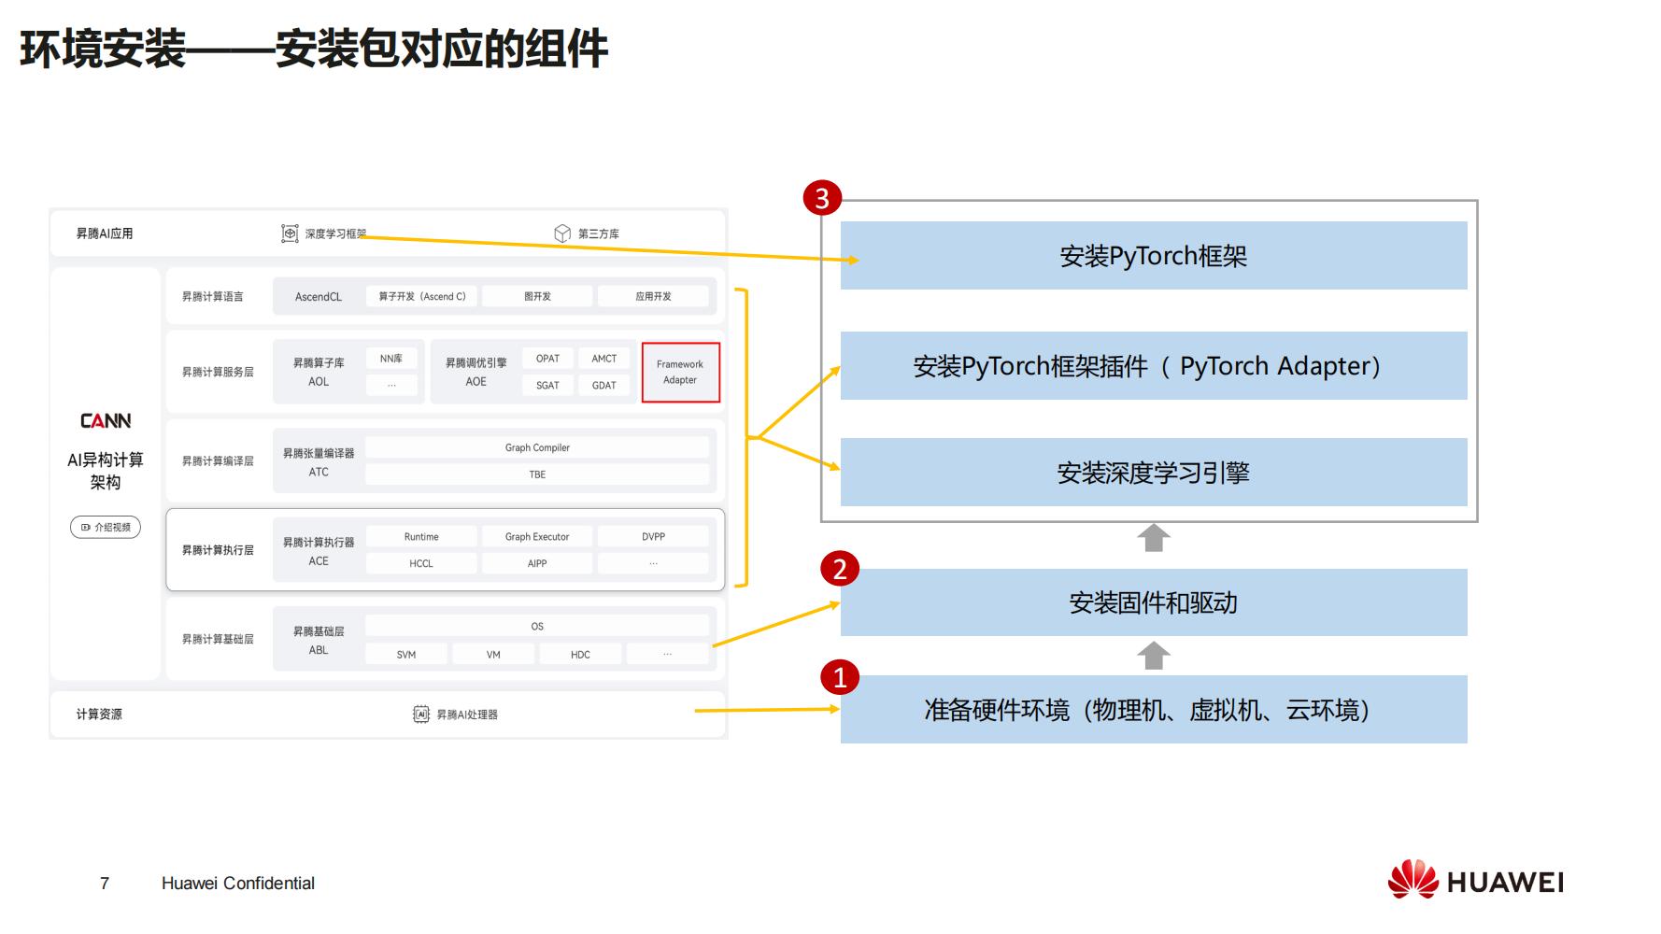Click the AI异构计算架构 caption

106,471
